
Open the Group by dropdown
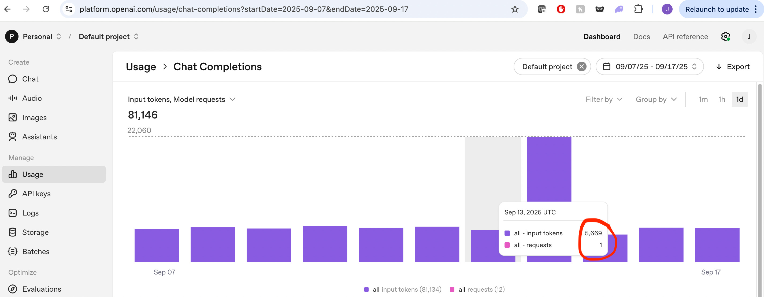pyautogui.click(x=656, y=99)
